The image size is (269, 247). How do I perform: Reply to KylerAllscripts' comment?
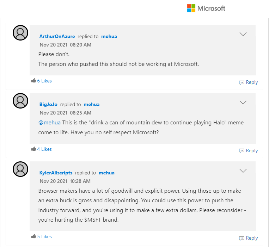click(x=249, y=238)
